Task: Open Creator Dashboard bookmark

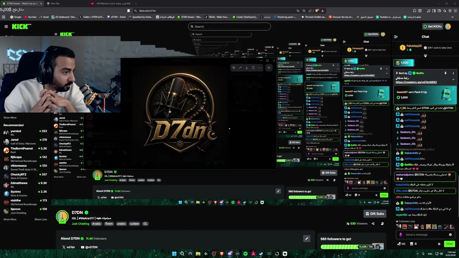Action: click(x=245, y=17)
